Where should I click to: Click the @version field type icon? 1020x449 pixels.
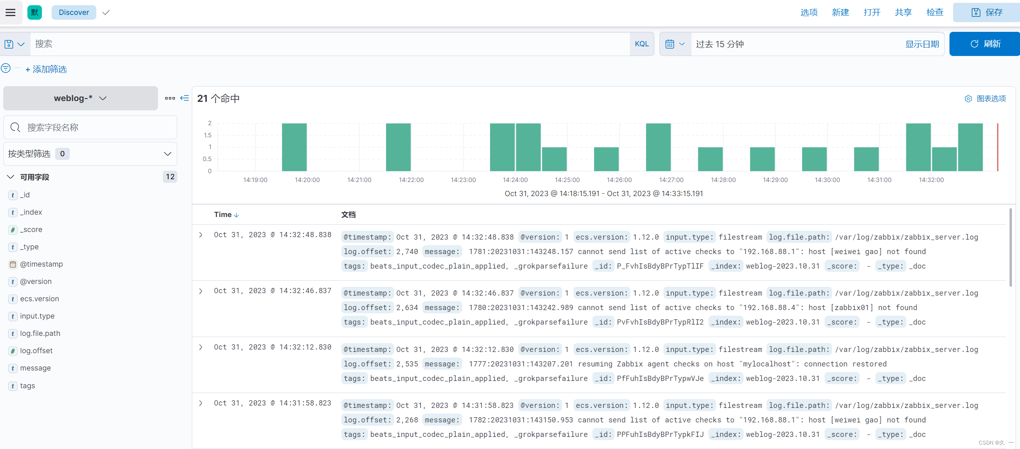tap(13, 281)
